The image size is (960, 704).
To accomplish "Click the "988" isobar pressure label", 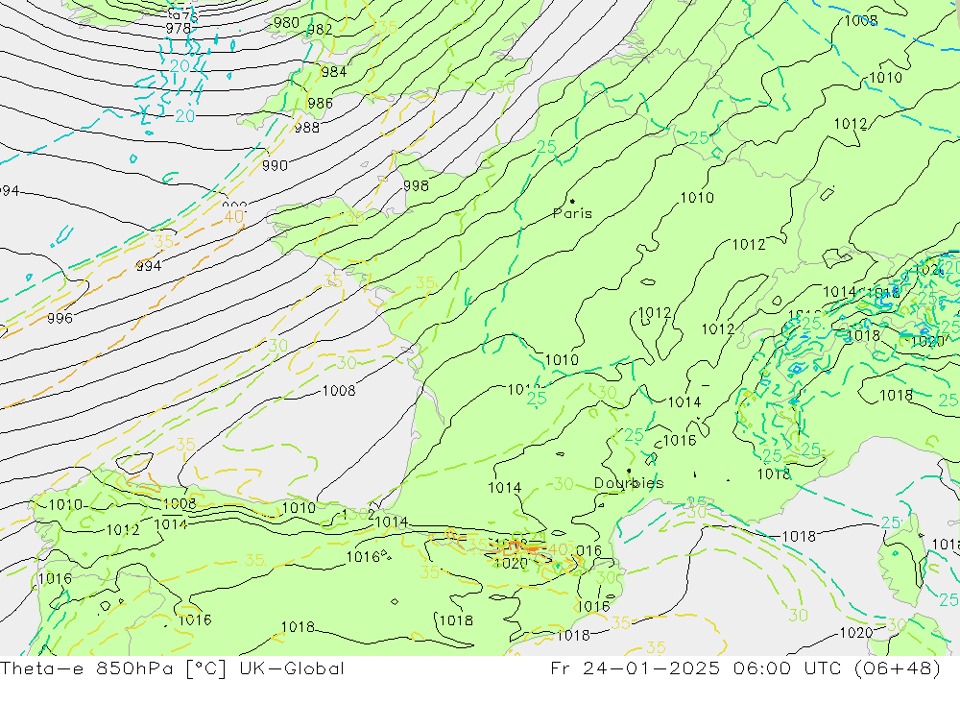I will [x=307, y=128].
